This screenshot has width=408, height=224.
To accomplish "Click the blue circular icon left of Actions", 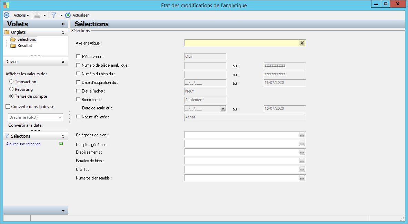I will [x=7, y=15].
